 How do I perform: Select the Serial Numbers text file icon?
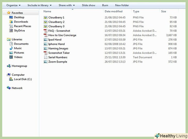(45, 57)
